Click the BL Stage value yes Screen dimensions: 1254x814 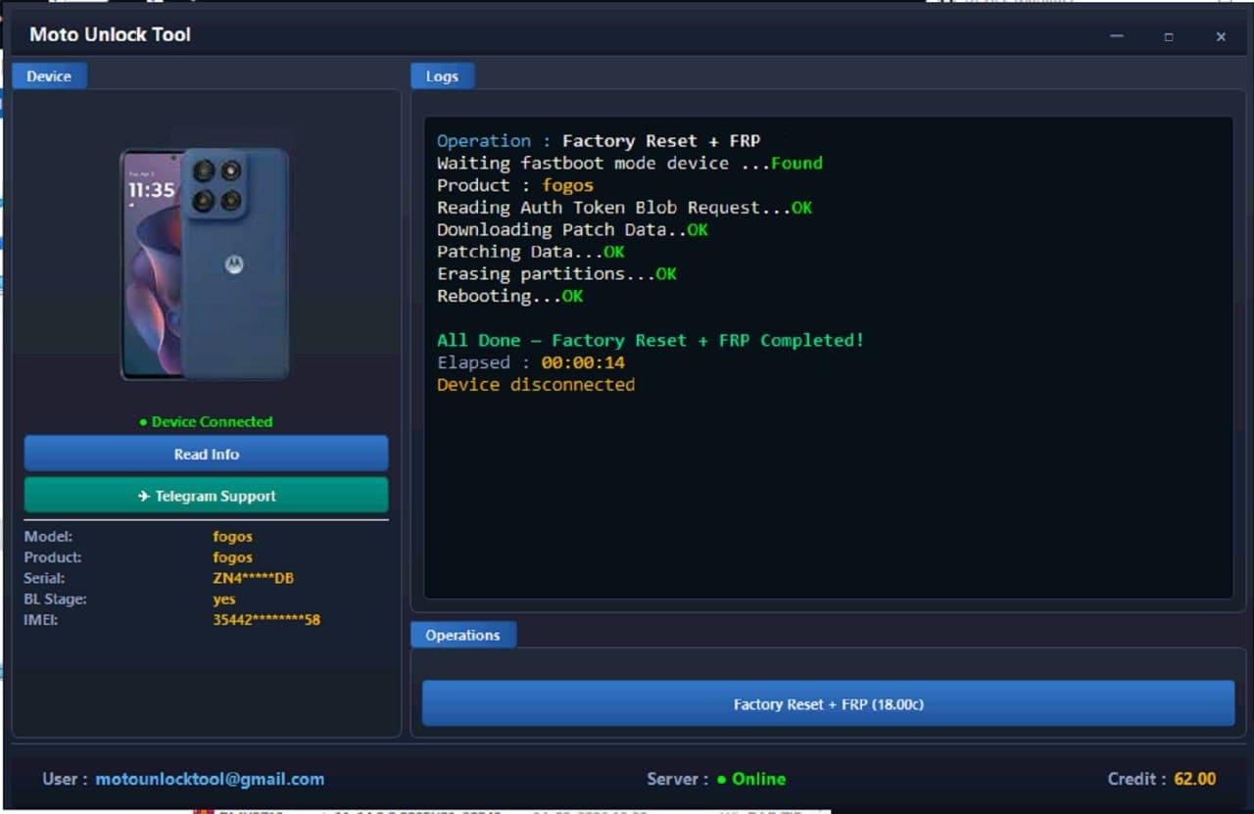point(223,599)
